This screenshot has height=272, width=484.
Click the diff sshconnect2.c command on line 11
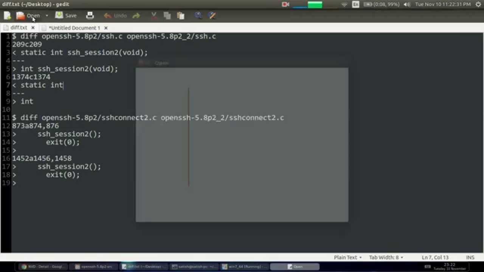tap(148, 117)
